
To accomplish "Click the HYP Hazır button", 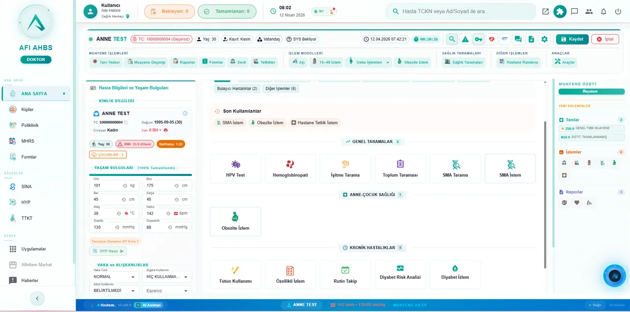I will pyautogui.click(x=108, y=251).
